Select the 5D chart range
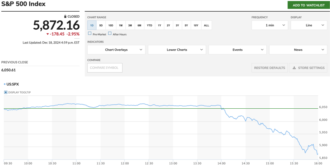The width and height of the screenshot is (330, 167). tap(101, 25)
